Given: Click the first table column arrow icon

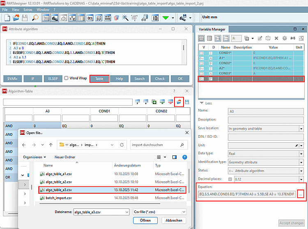Looking at the screenshot, I should 138,102.
